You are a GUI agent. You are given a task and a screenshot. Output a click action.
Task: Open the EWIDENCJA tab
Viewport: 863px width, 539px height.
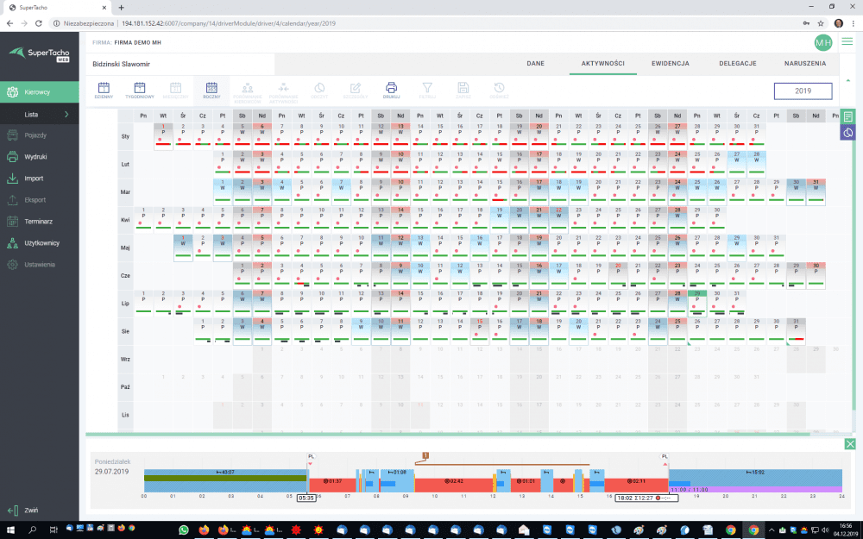point(670,64)
